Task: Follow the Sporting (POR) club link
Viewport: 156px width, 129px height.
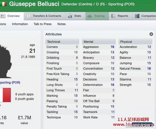Action: (x=10, y=82)
